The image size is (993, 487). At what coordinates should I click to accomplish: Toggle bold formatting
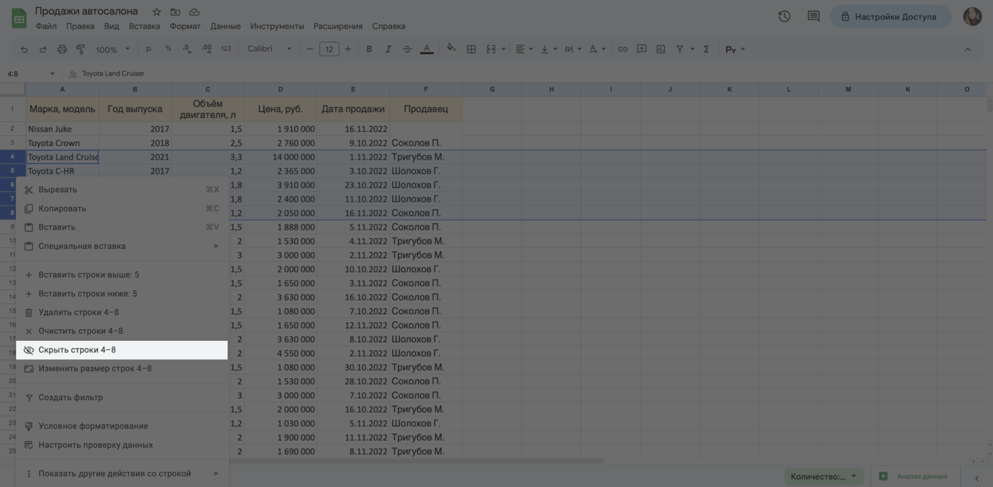coord(369,49)
